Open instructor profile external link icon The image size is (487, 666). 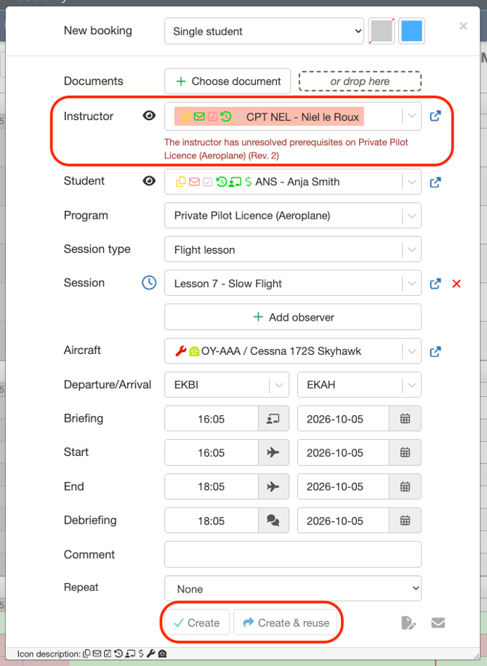(435, 116)
